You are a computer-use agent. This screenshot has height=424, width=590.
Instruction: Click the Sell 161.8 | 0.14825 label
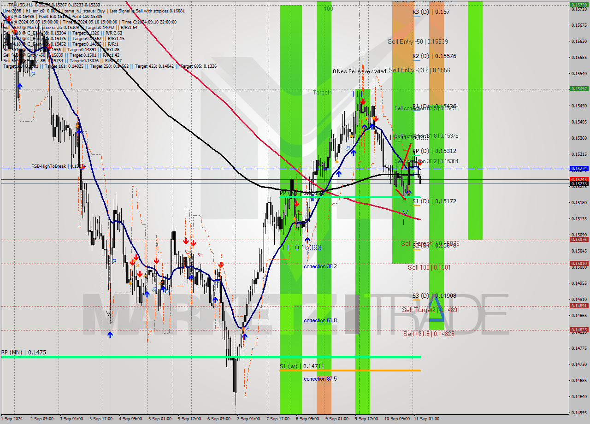tap(429, 334)
